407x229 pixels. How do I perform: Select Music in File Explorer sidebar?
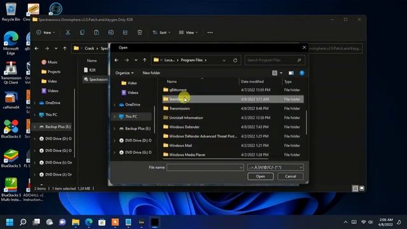click(x=50, y=62)
